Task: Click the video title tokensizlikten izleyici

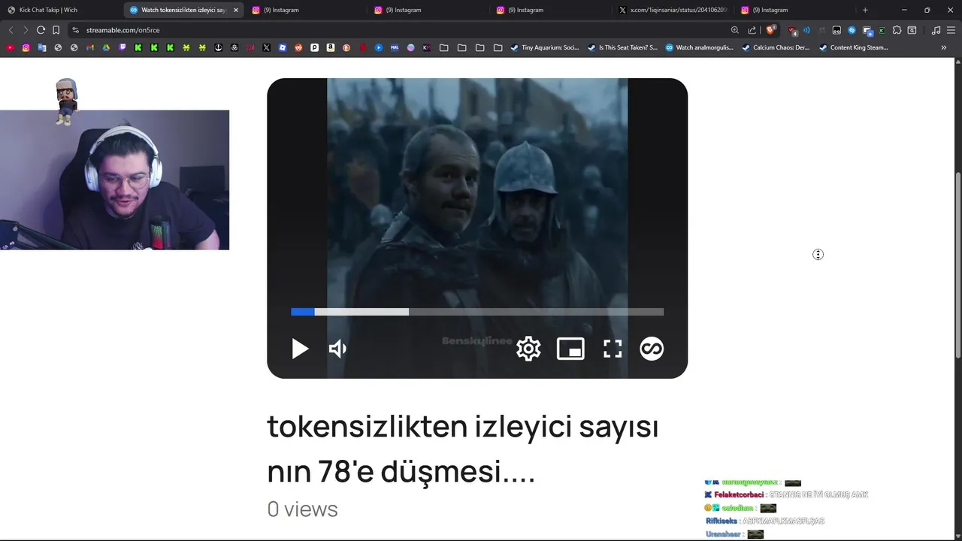Action: [463, 449]
